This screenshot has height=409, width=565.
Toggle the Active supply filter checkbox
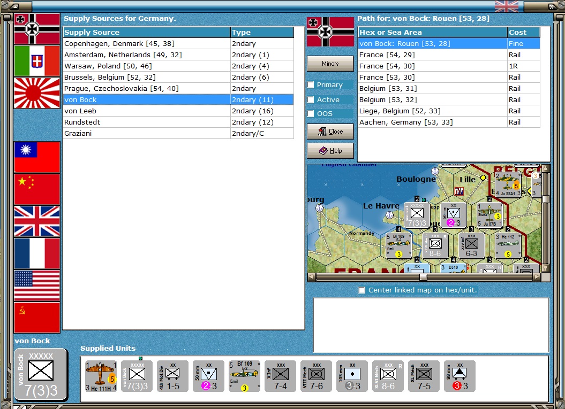(x=311, y=100)
